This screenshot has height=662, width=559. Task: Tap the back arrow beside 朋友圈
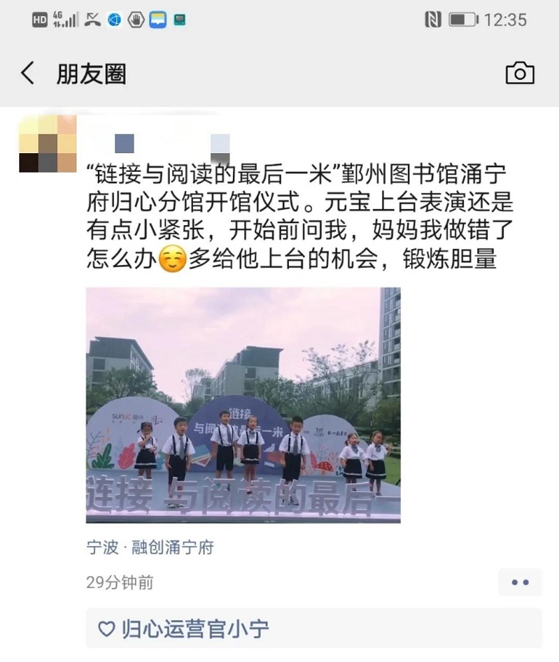[28, 73]
